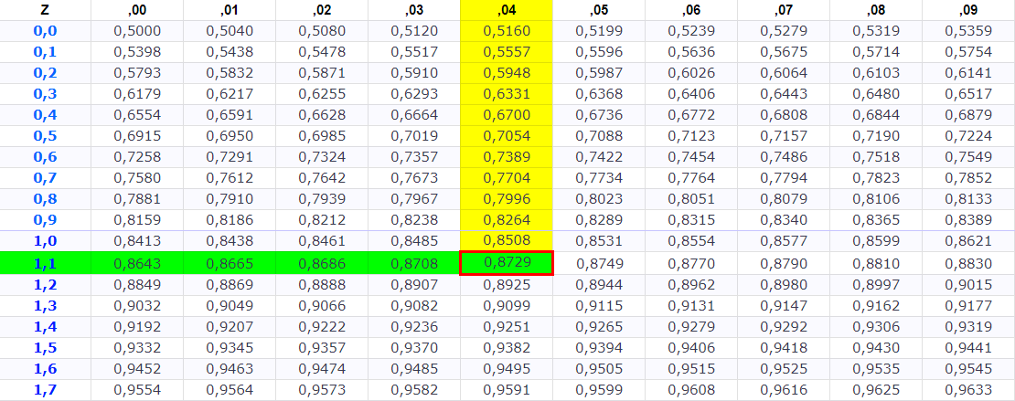Select the cell with value 0,9332
This screenshot has width=1015, height=401.
[136, 347]
